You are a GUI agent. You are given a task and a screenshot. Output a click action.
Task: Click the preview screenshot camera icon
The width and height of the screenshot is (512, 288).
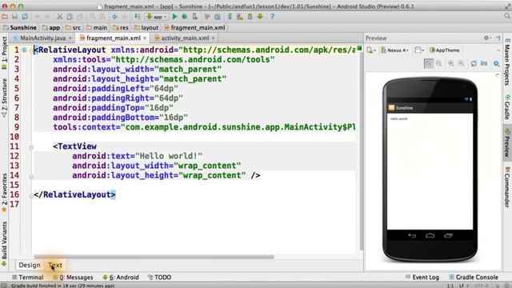tap(484, 63)
